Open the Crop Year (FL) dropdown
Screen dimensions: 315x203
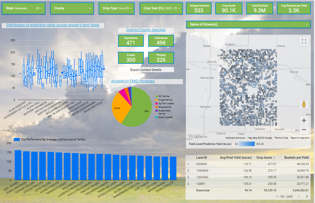(x=160, y=8)
